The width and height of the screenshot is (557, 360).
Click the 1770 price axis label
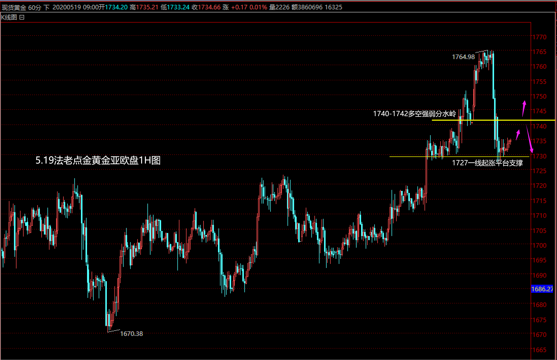click(x=539, y=37)
